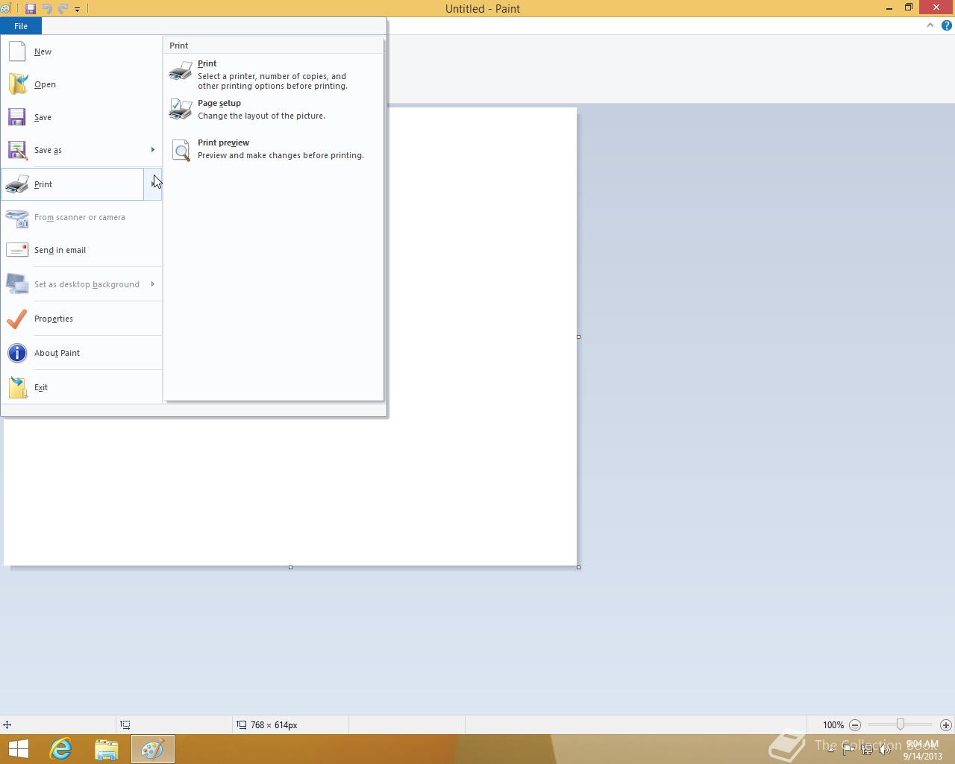Click the printer icon beside Print menu item
The width and height of the screenshot is (955, 764).
point(17,184)
